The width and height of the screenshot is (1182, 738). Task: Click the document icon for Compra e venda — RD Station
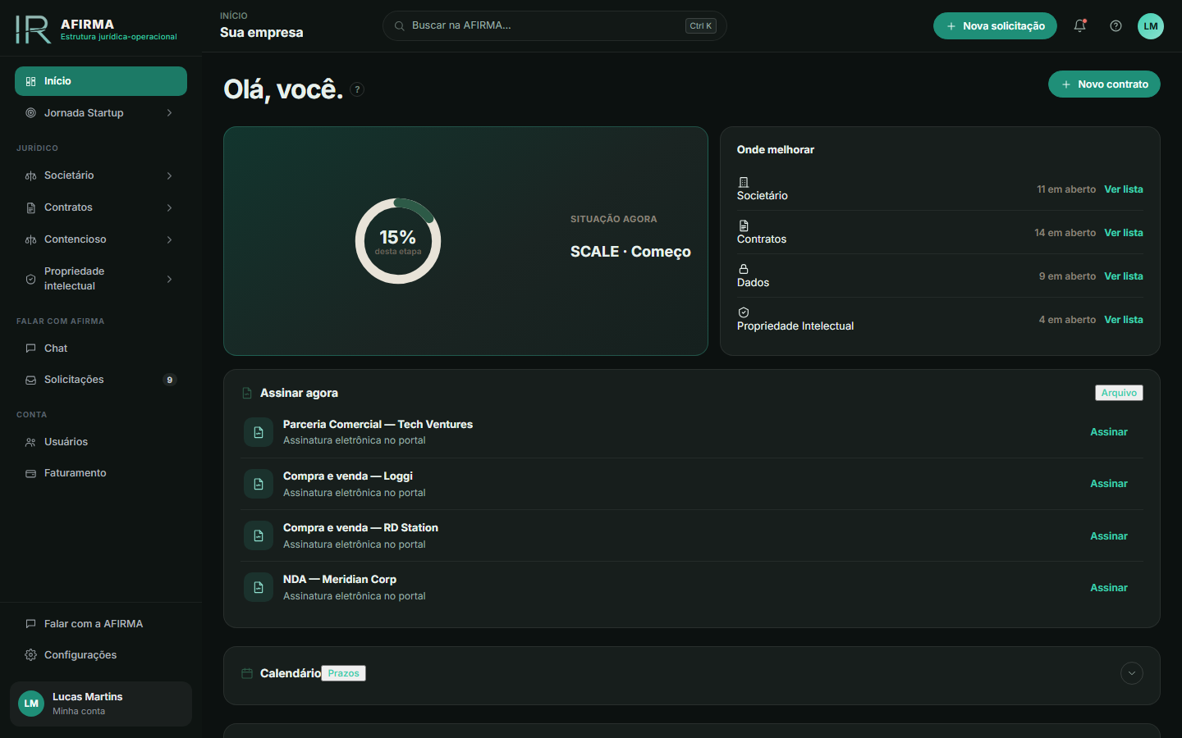point(259,535)
